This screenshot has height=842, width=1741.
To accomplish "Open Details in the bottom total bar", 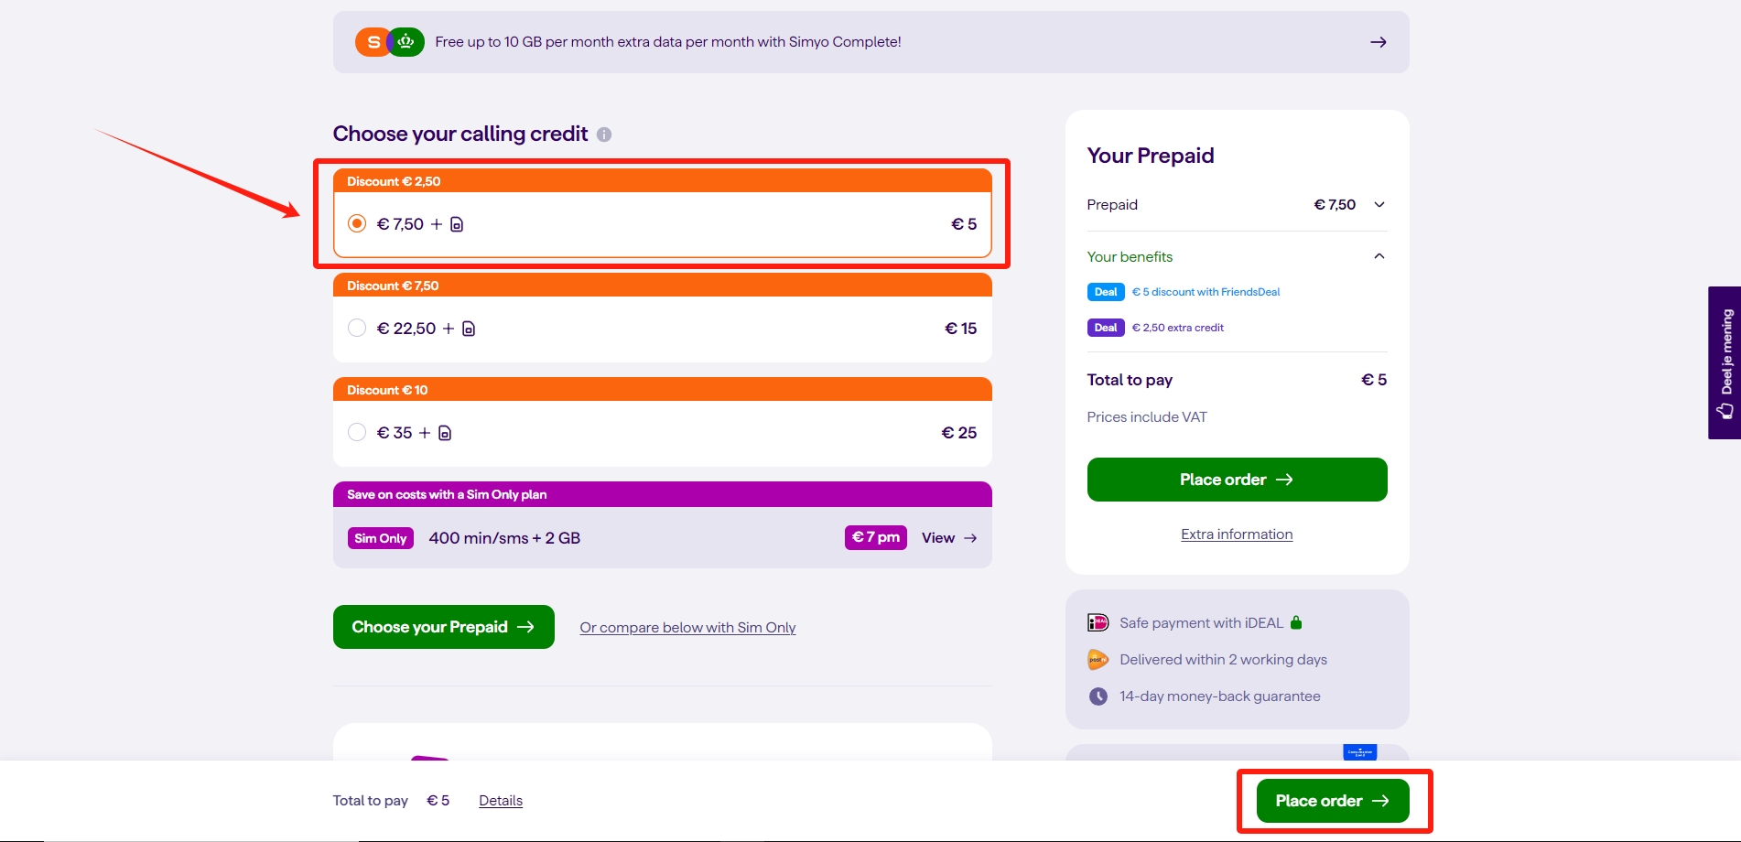I will [x=501, y=801].
